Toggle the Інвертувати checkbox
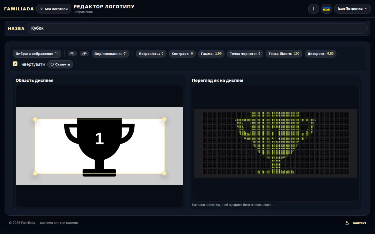 pyautogui.click(x=15, y=64)
